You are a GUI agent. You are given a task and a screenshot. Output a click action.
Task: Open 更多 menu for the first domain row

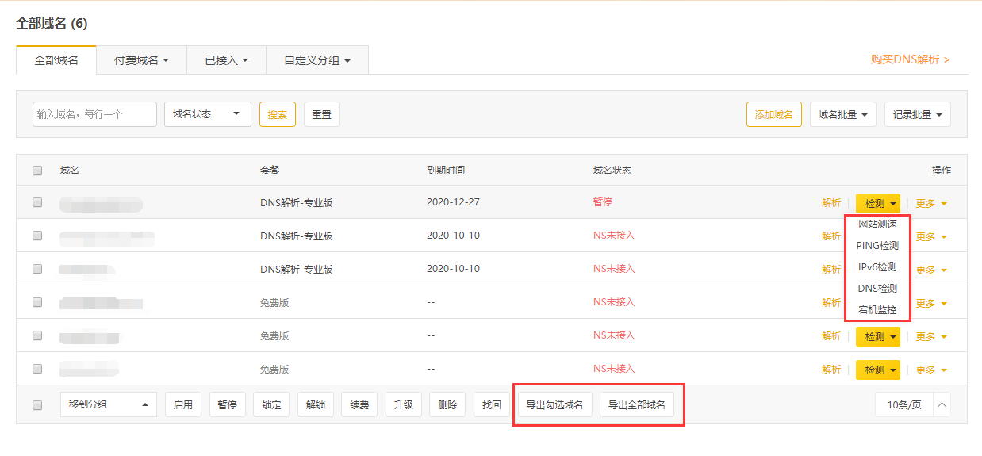pos(931,203)
